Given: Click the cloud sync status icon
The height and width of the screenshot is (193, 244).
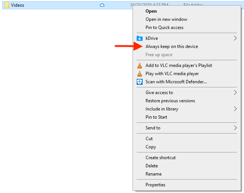Looking at the screenshot, I should click(102, 5).
